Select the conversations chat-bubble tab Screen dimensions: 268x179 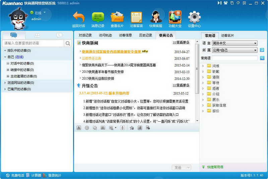coord(14,35)
